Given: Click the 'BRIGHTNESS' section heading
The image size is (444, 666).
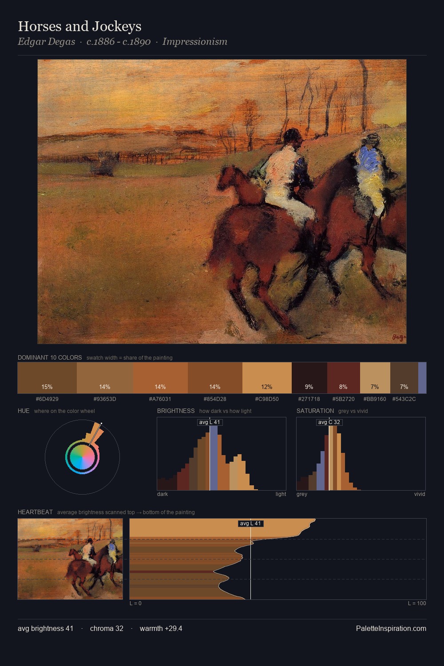Looking at the screenshot, I should 176,411.
